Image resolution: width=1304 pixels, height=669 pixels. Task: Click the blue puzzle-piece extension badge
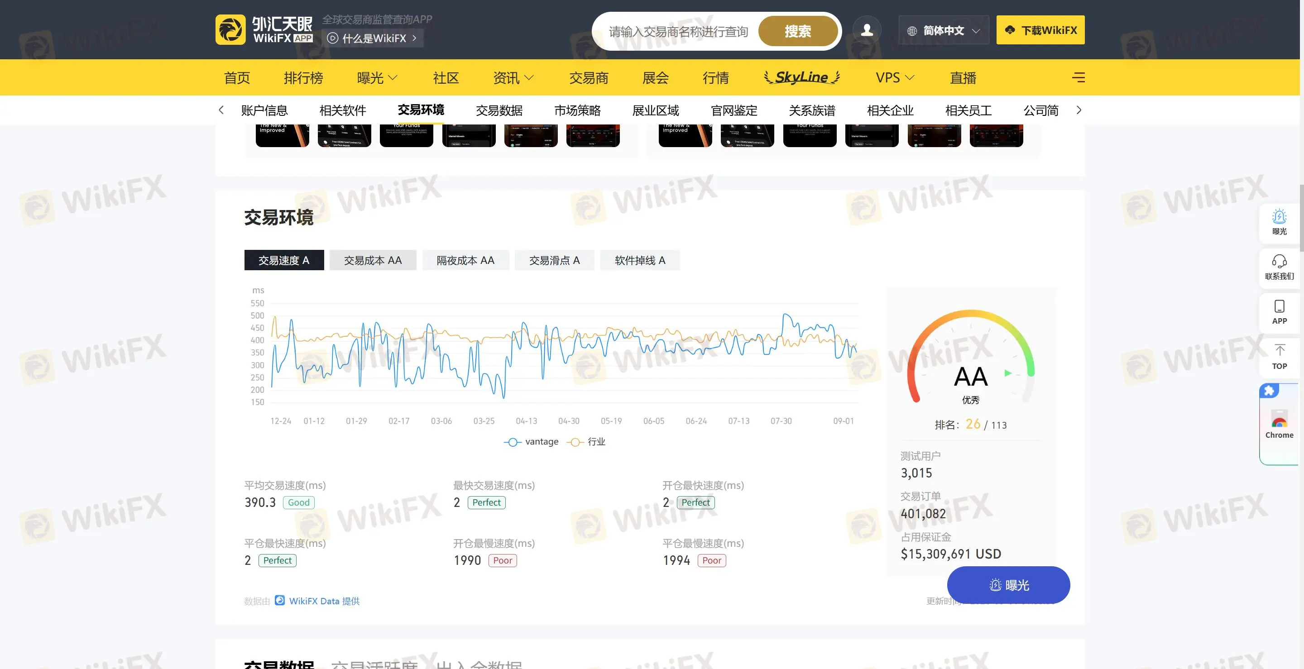coord(1269,390)
